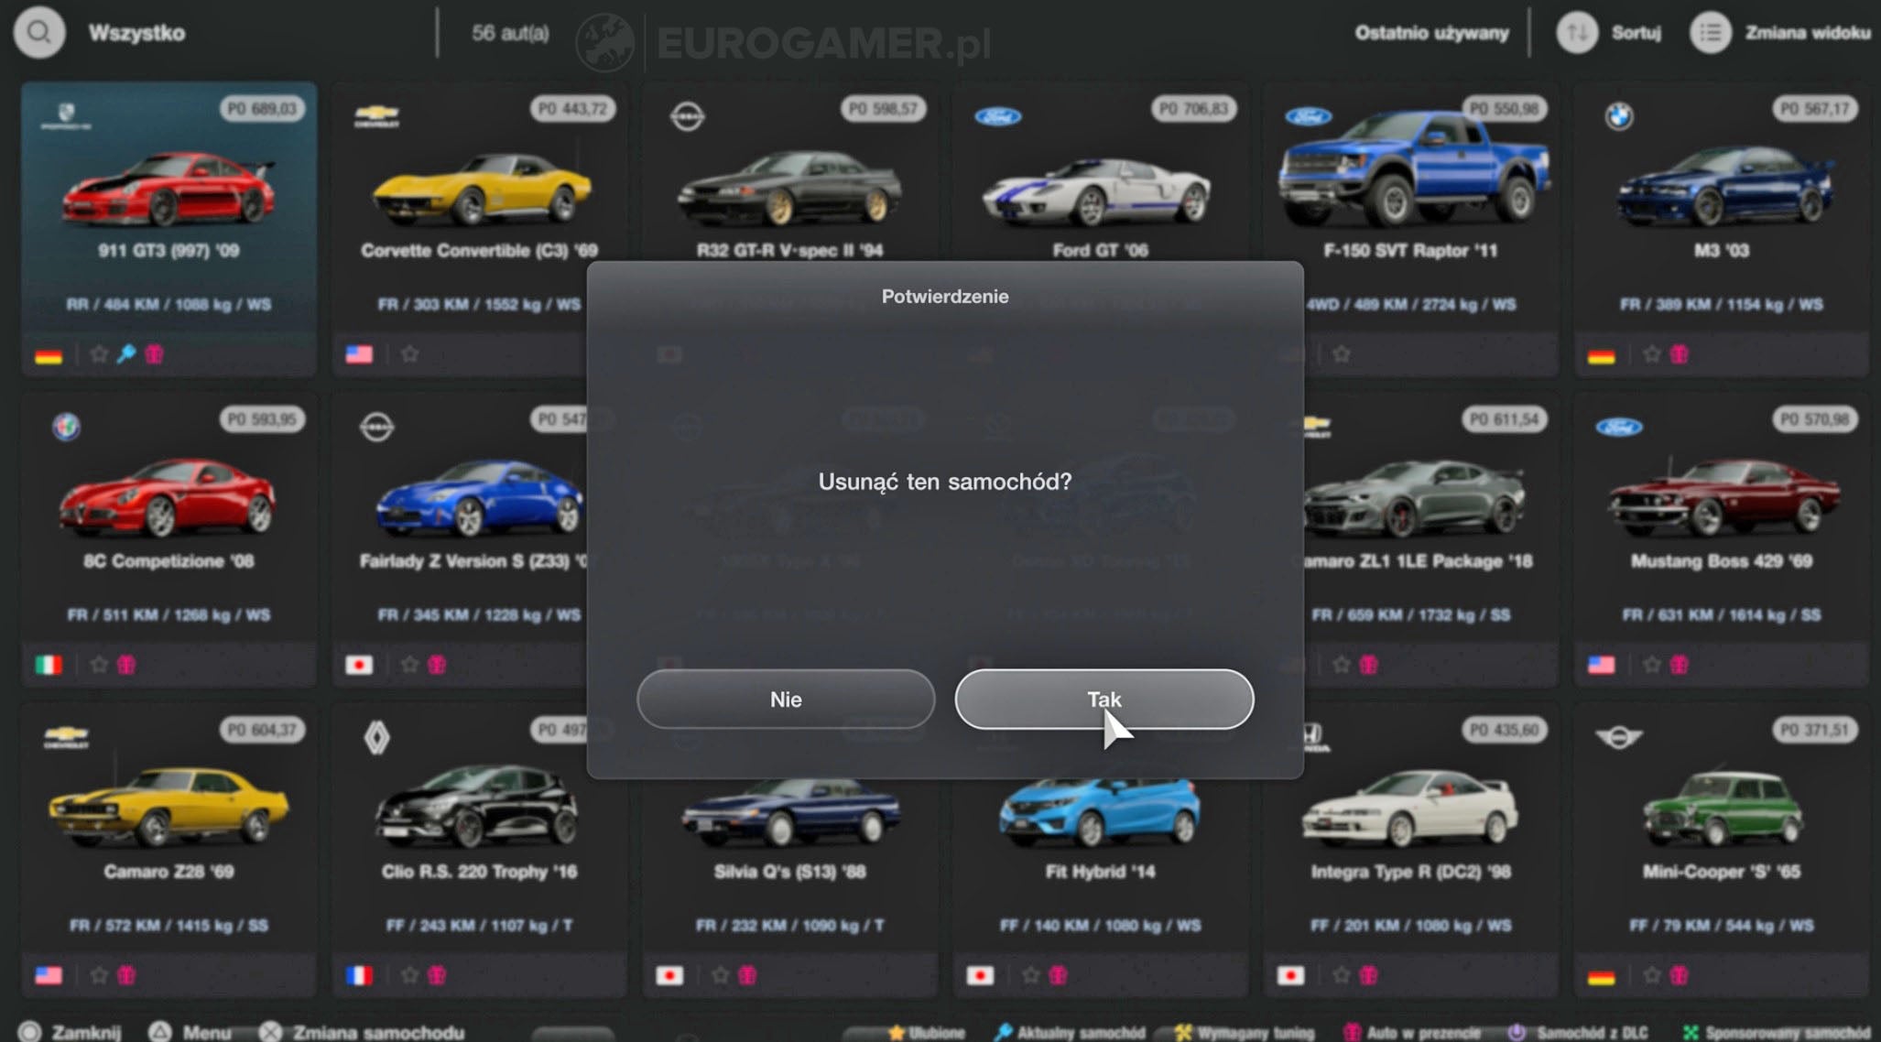Click the Nissan logo on R32 GT-R card
The image size is (1881, 1042).
tap(687, 116)
